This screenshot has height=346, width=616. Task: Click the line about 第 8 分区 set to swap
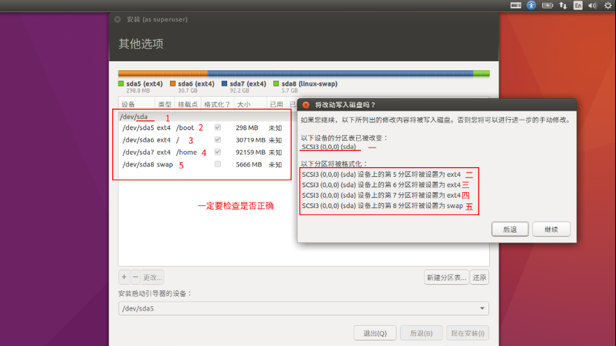pyautogui.click(x=383, y=205)
